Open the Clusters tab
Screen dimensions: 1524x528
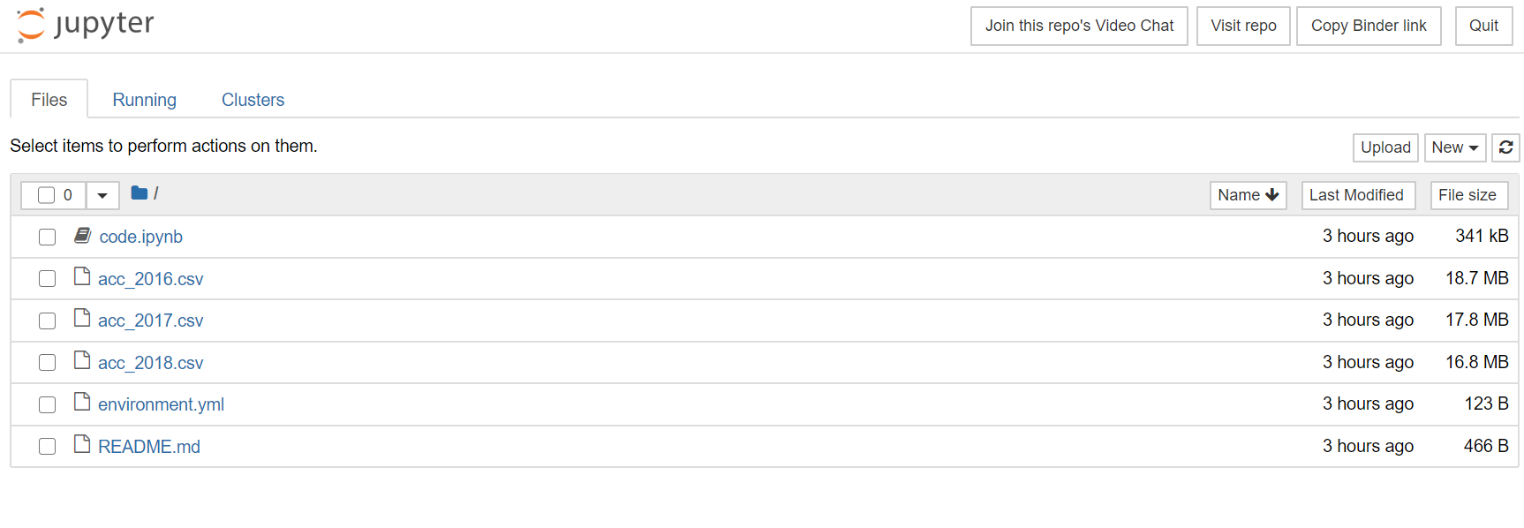tap(253, 100)
